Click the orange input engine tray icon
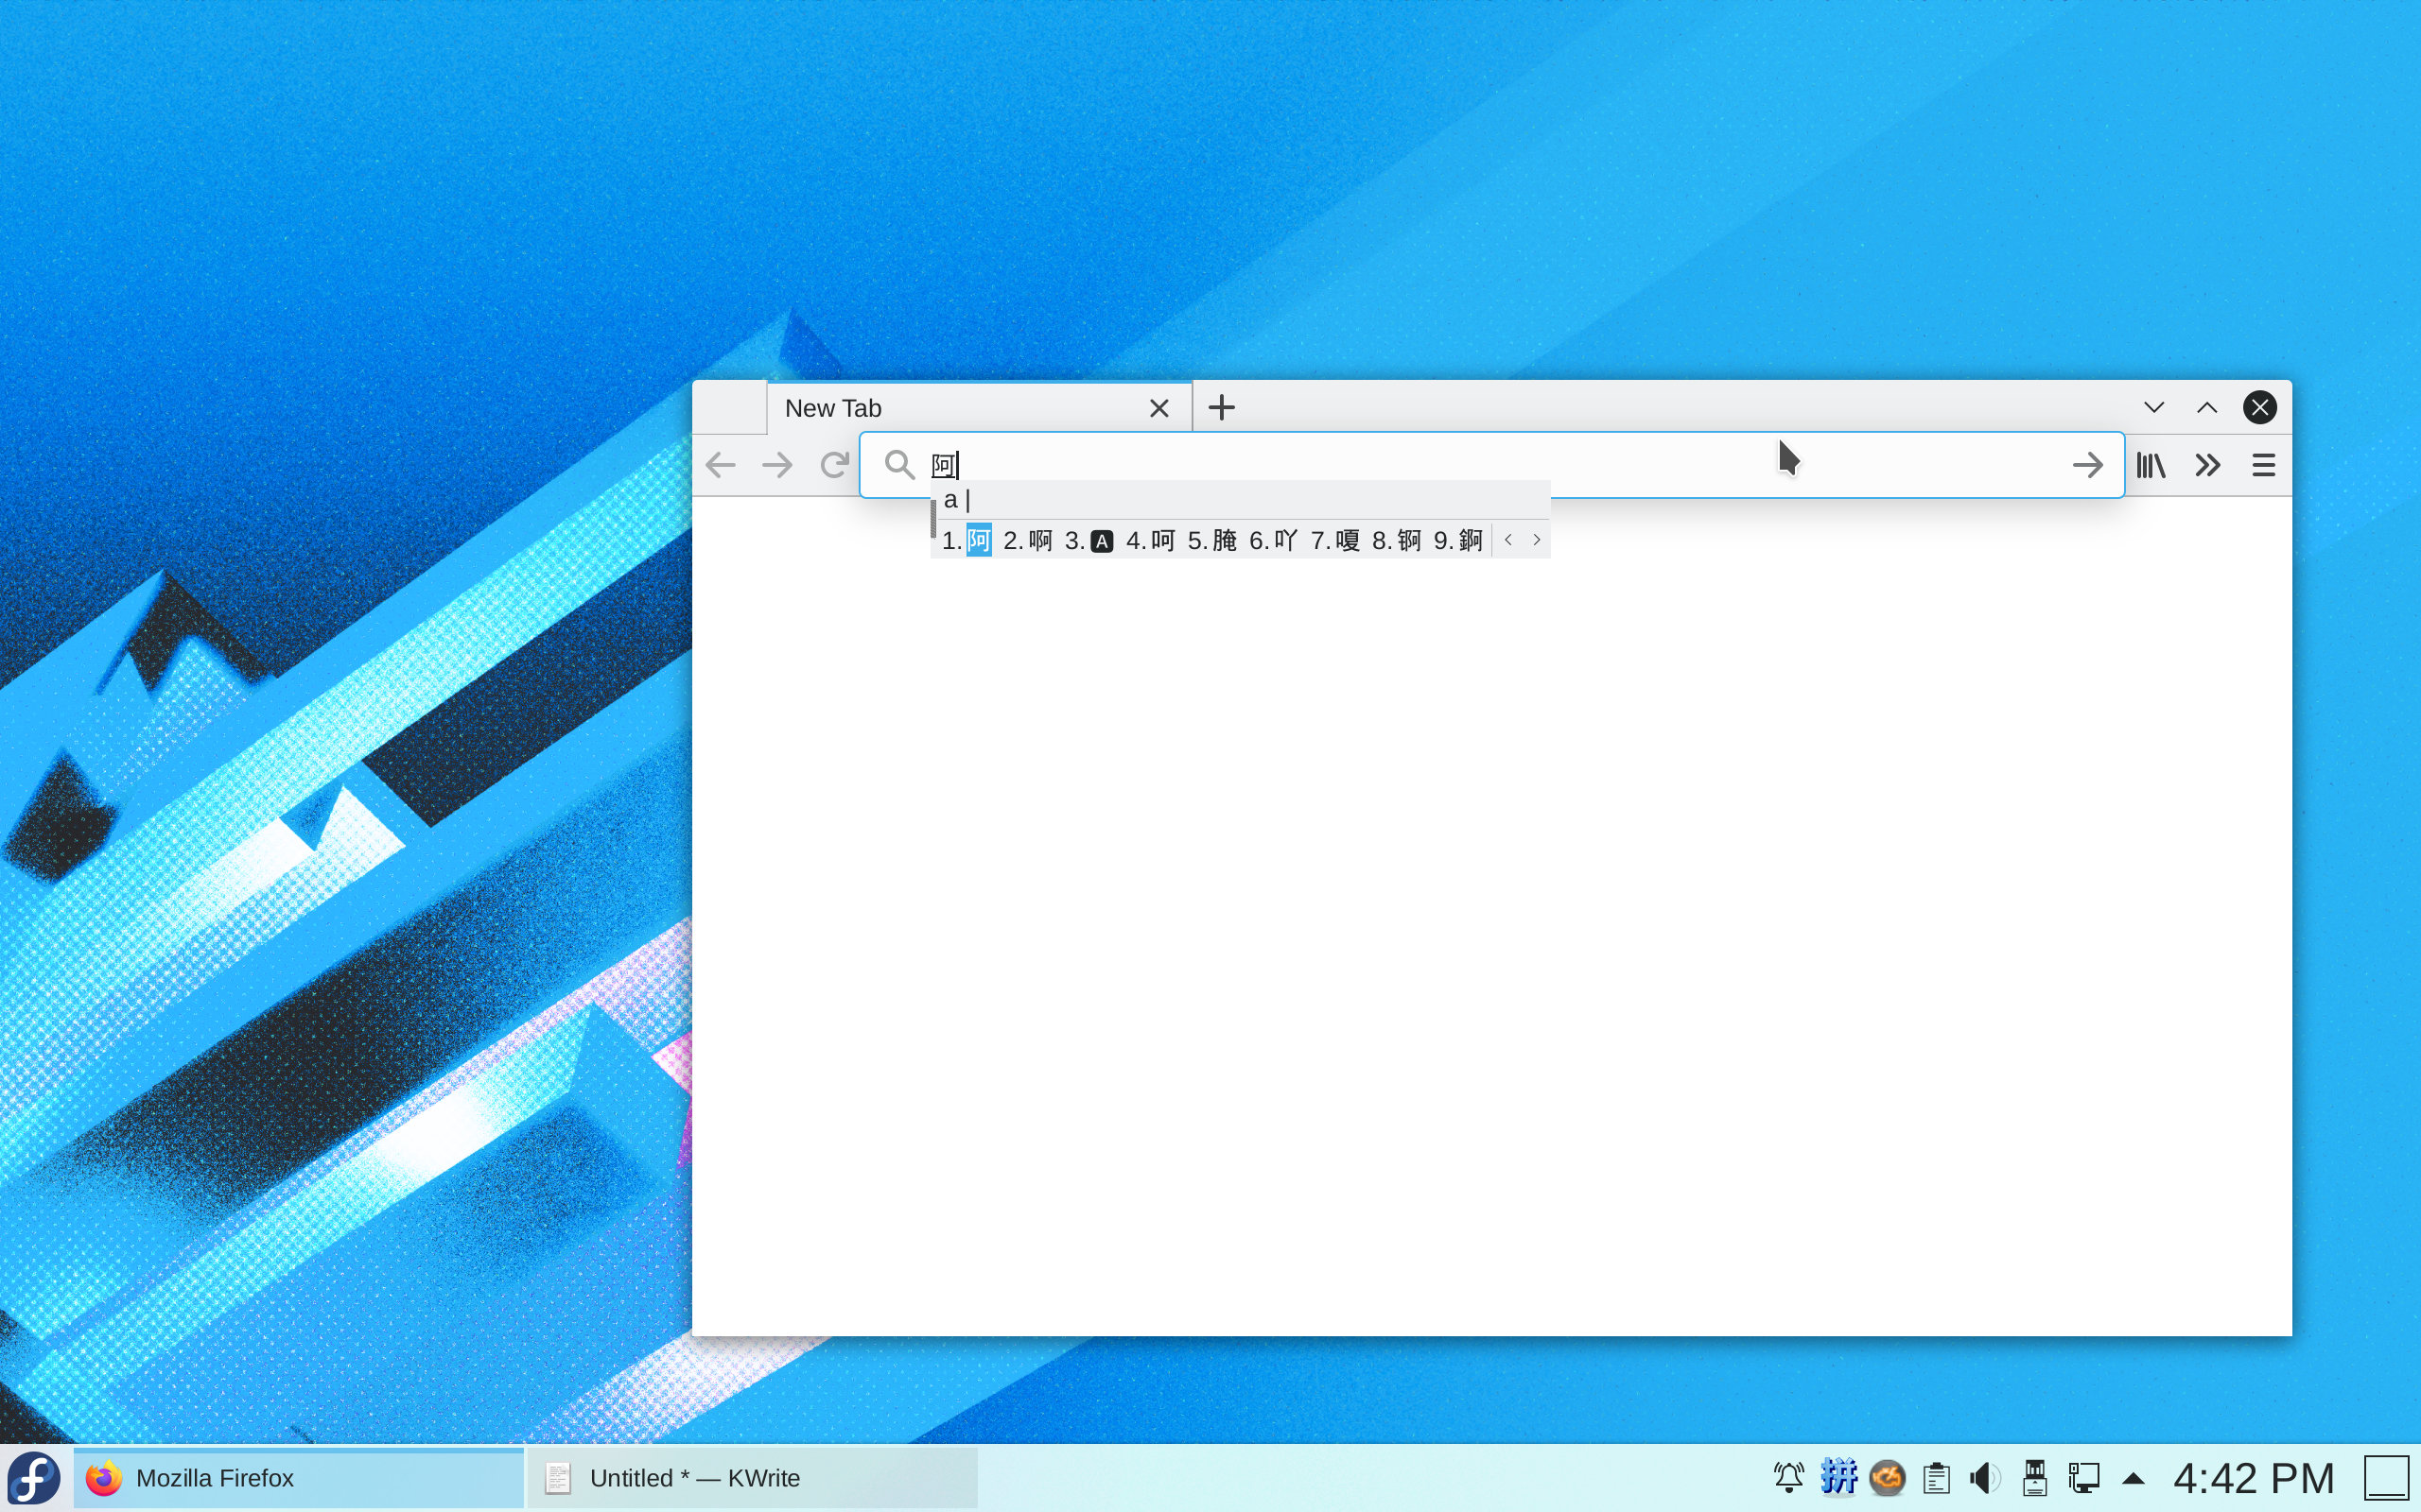This screenshot has width=2421, height=1512. pyautogui.click(x=1889, y=1477)
